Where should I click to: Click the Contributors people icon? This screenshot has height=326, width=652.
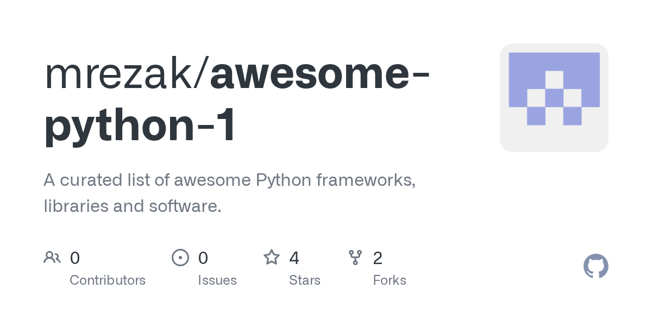(52, 258)
